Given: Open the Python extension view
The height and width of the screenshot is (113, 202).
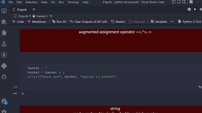Looking at the screenshot, I should [x=4, y=66].
